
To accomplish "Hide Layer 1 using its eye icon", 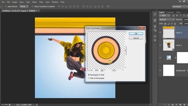I will [x=160, y=45].
